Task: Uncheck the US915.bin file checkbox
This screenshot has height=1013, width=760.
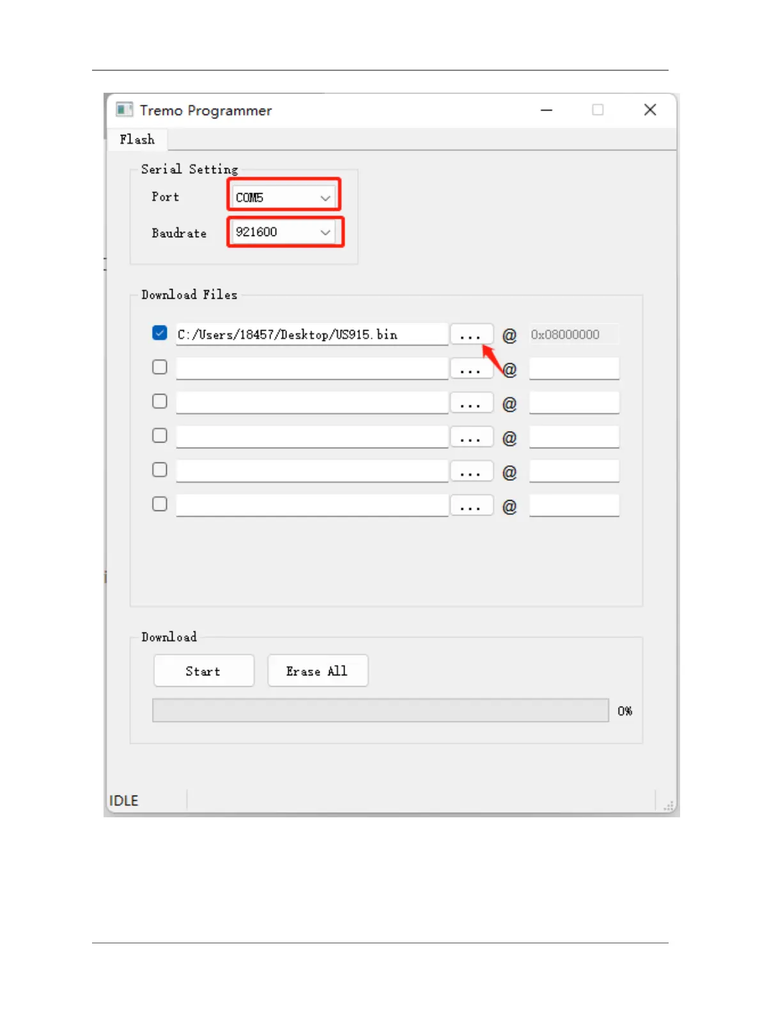Action: pos(160,333)
